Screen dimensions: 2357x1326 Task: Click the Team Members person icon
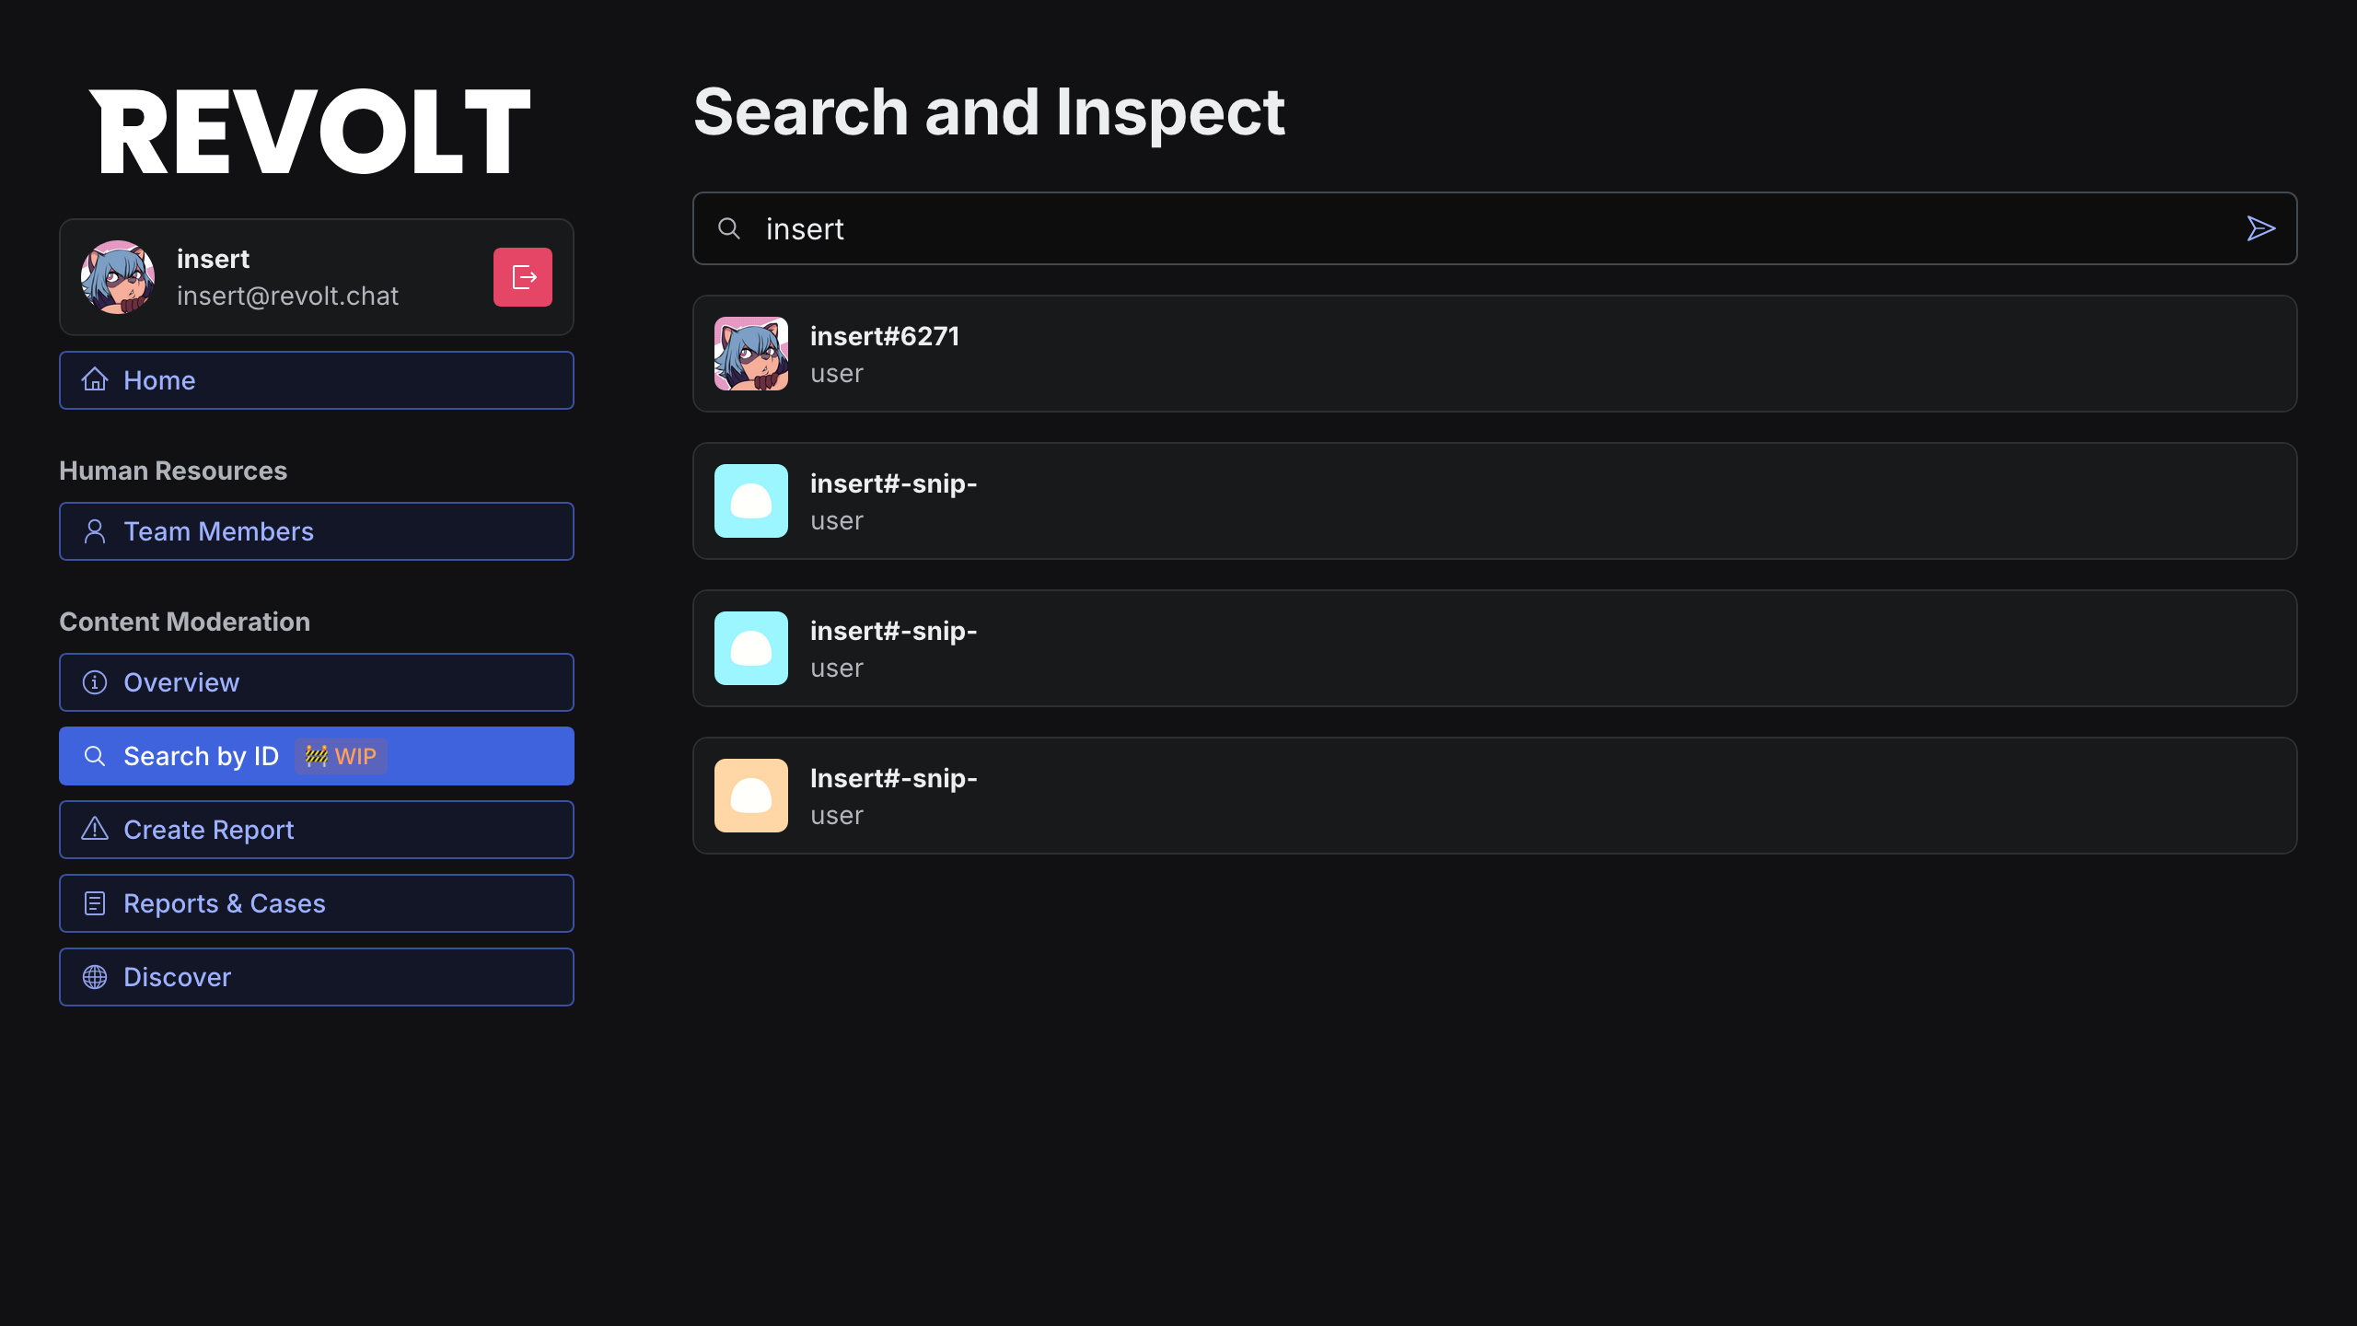pos(94,531)
